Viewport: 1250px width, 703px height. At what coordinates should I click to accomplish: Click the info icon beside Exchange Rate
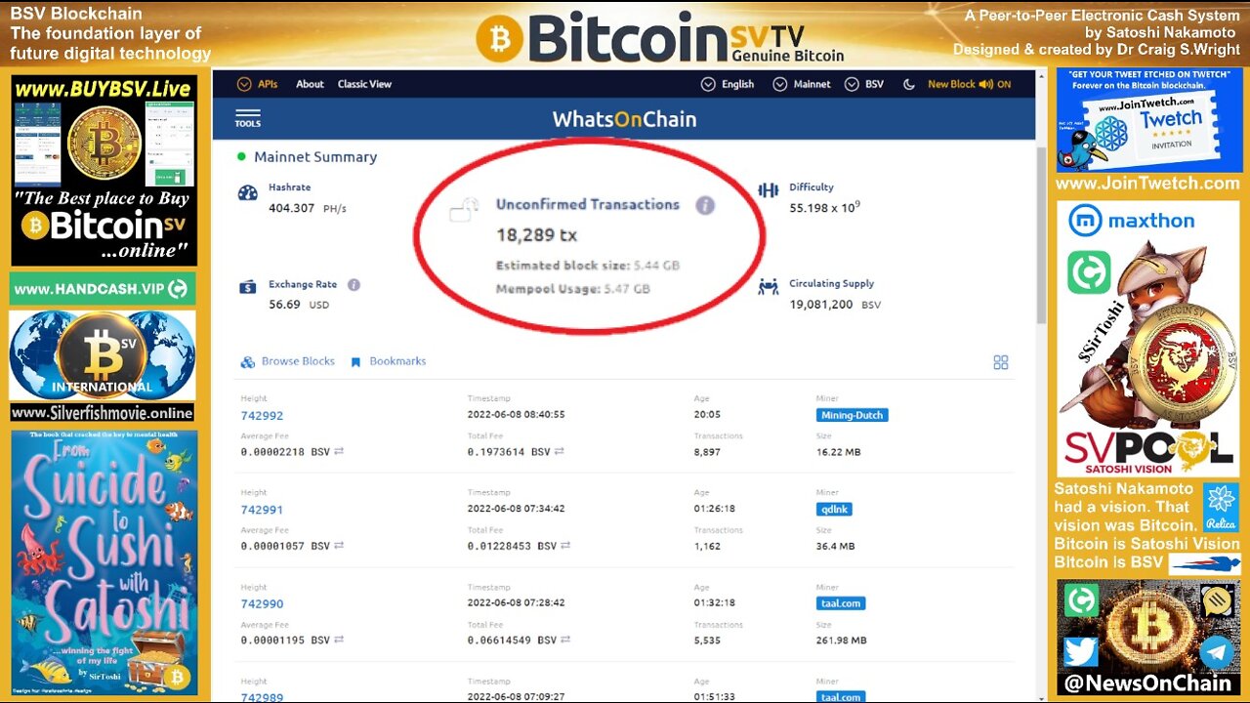(x=354, y=285)
